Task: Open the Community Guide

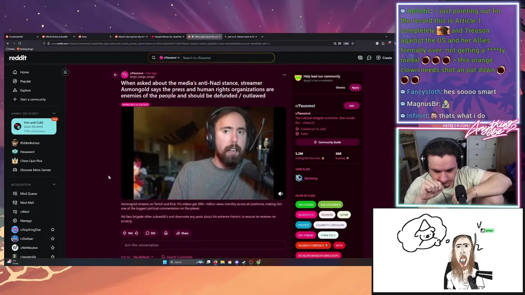Action: [x=327, y=142]
